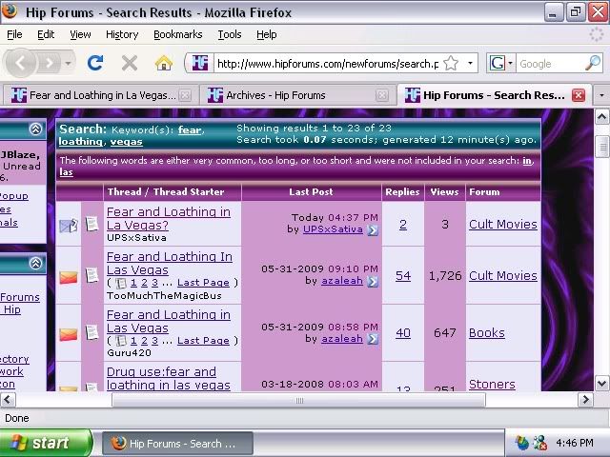The width and height of the screenshot is (610, 457).
Task: Click the UPSxSativa last poster link
Action: [333, 229]
